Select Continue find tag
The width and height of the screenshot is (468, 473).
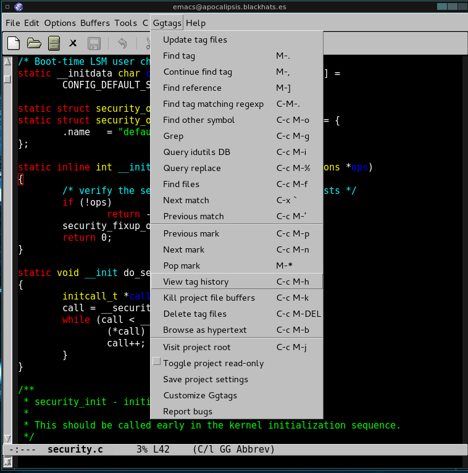click(x=236, y=72)
